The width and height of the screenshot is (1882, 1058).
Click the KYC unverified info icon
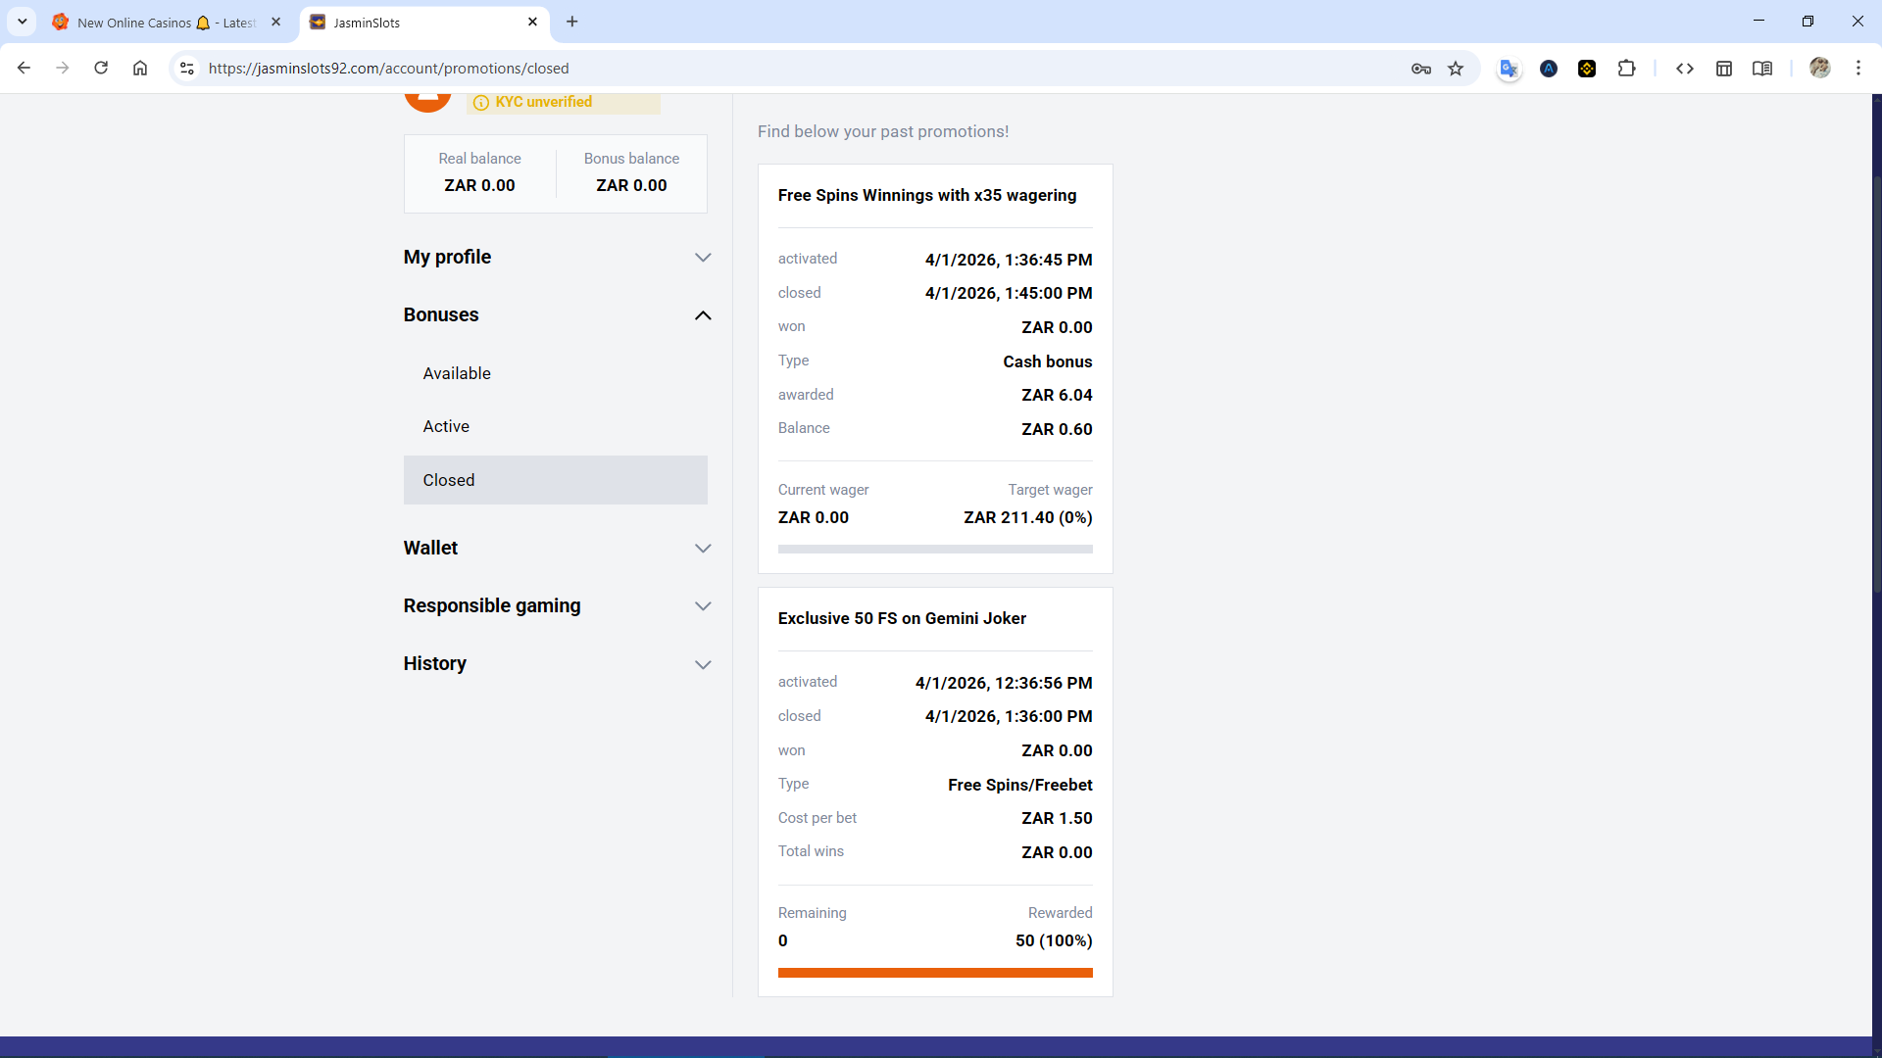tap(481, 103)
